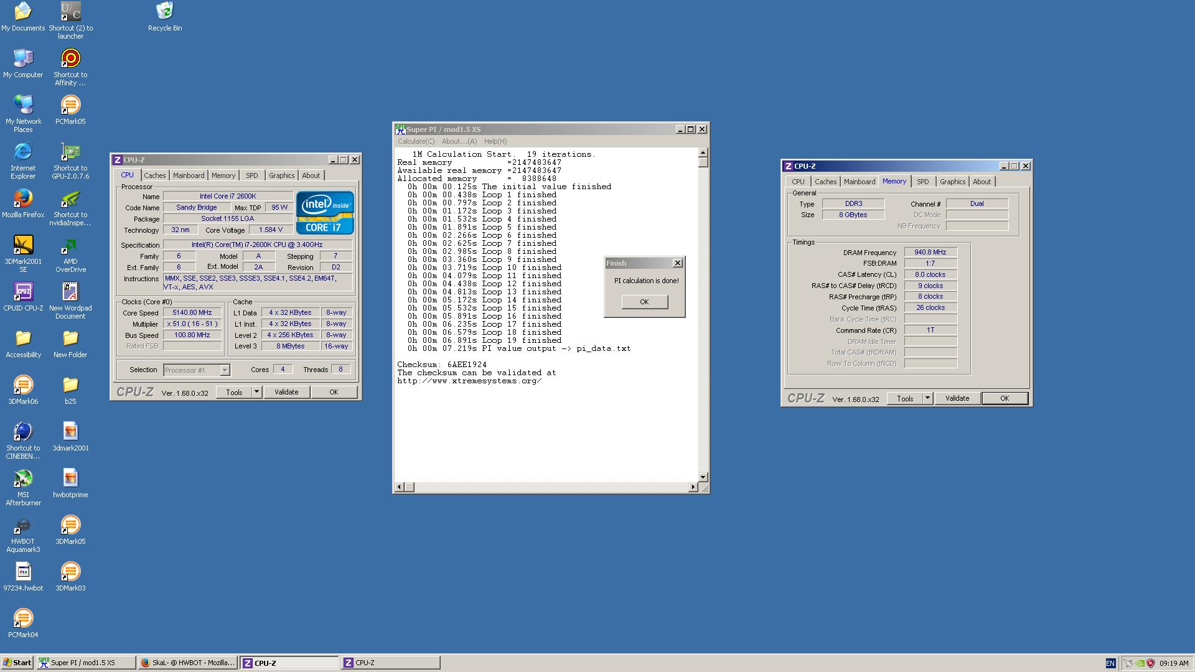Screen dimensions: 1195x672
Task: Click OK in the Finish dialog
Action: coord(644,302)
